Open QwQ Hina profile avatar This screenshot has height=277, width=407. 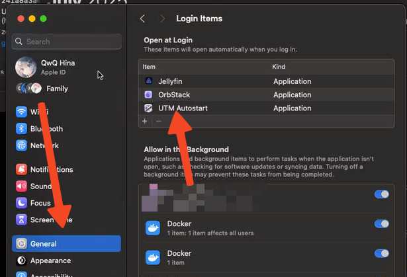click(26, 67)
